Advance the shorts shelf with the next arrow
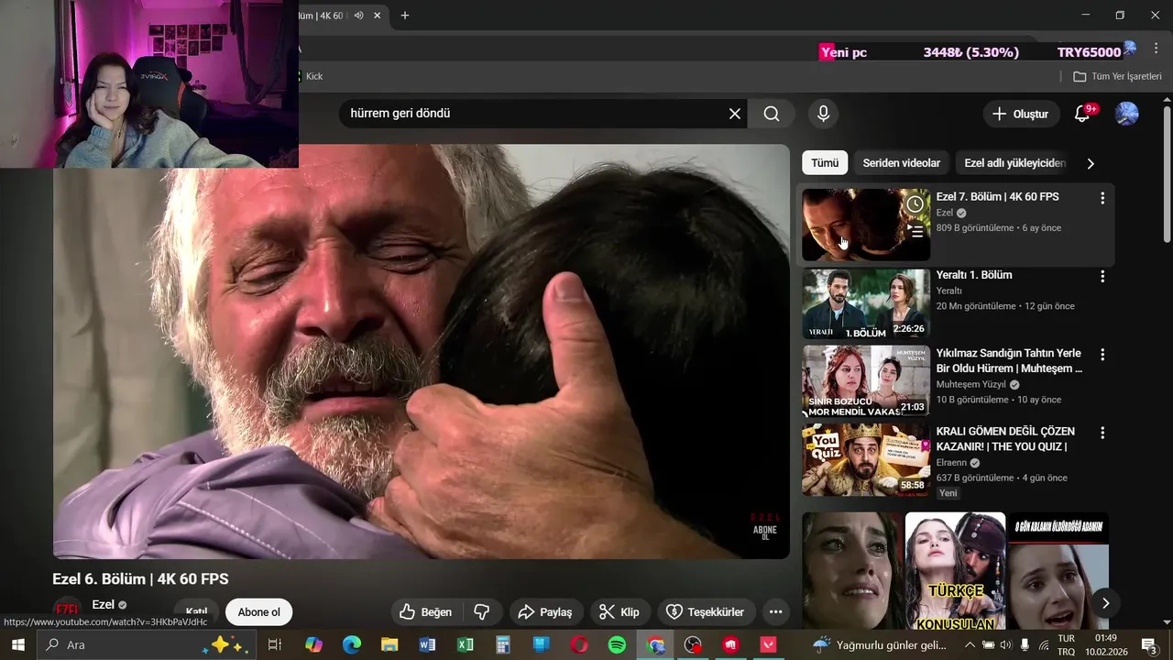 pyautogui.click(x=1105, y=603)
